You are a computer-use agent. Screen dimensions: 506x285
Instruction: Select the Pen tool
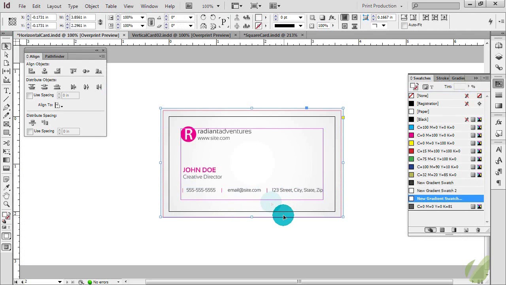(x=6, y=107)
